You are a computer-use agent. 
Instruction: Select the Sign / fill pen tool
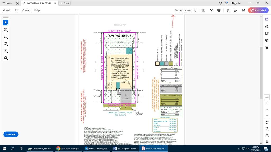pos(6,58)
